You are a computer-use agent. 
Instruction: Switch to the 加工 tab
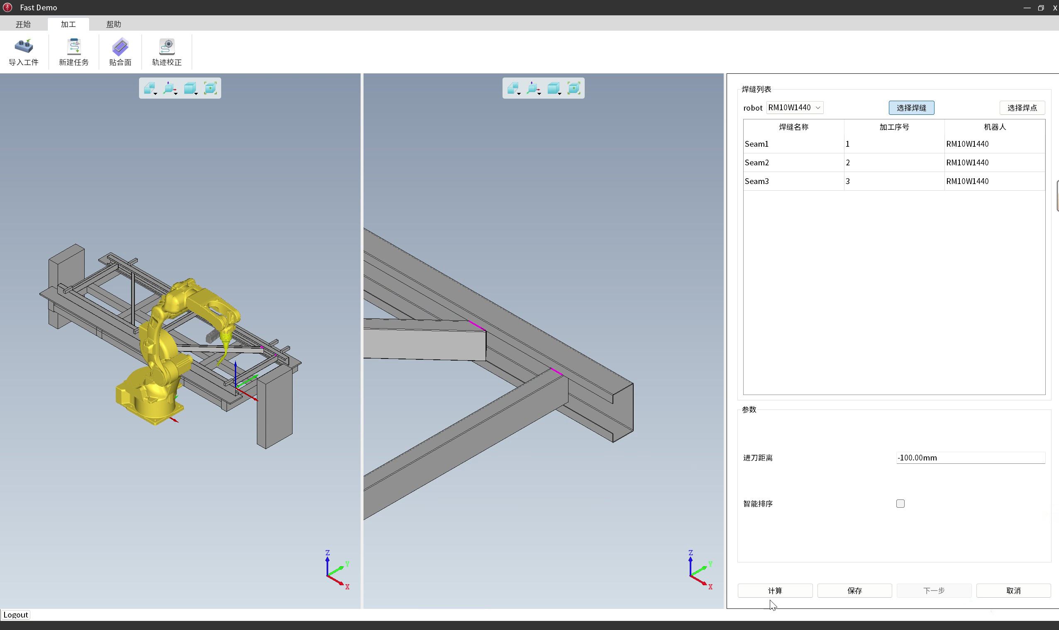click(68, 24)
